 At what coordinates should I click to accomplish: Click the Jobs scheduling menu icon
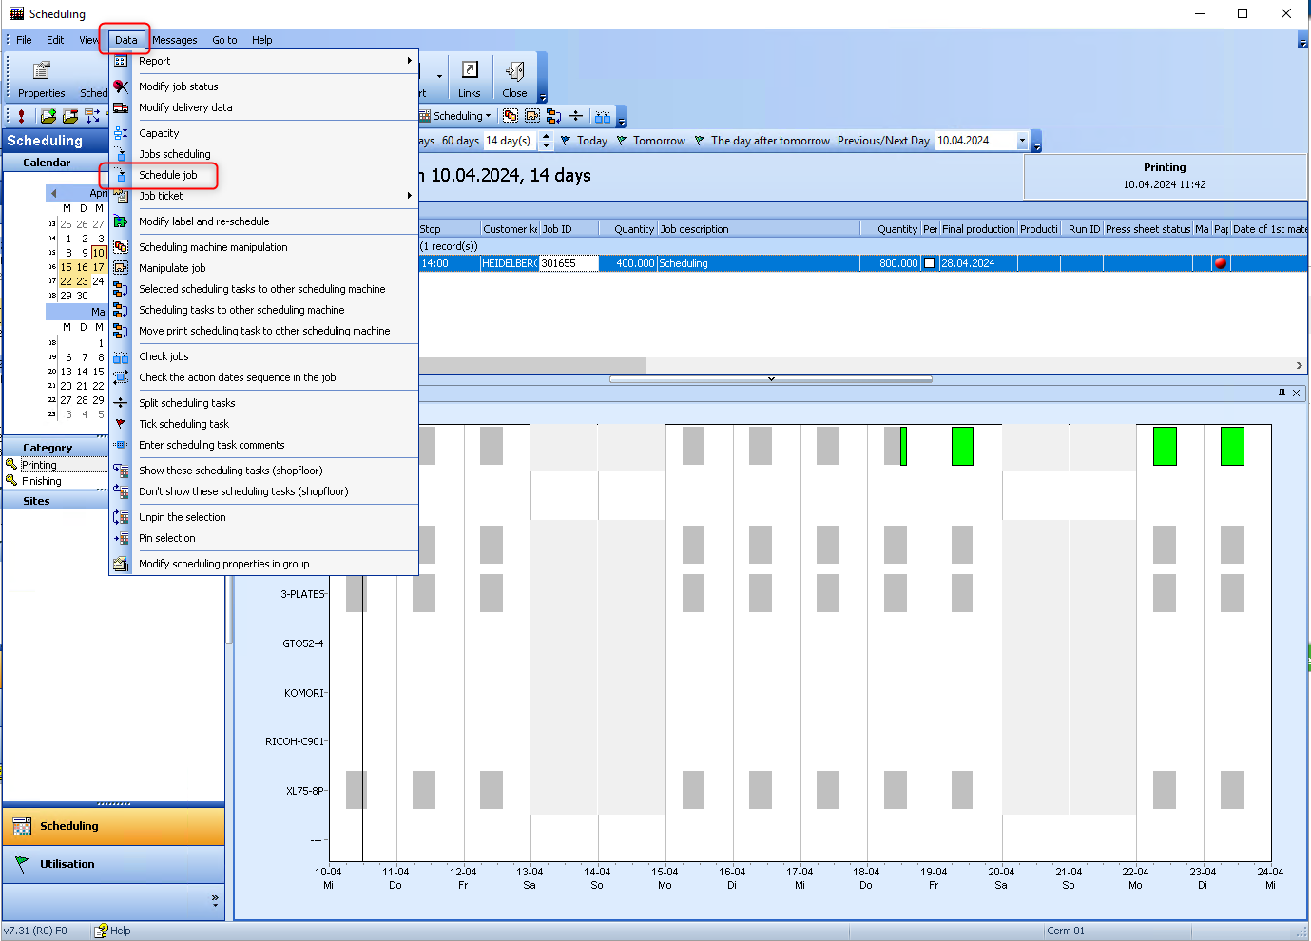[x=121, y=154]
